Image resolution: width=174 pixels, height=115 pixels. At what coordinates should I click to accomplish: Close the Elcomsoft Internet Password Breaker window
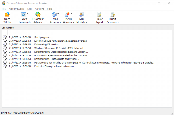tap(169, 3)
